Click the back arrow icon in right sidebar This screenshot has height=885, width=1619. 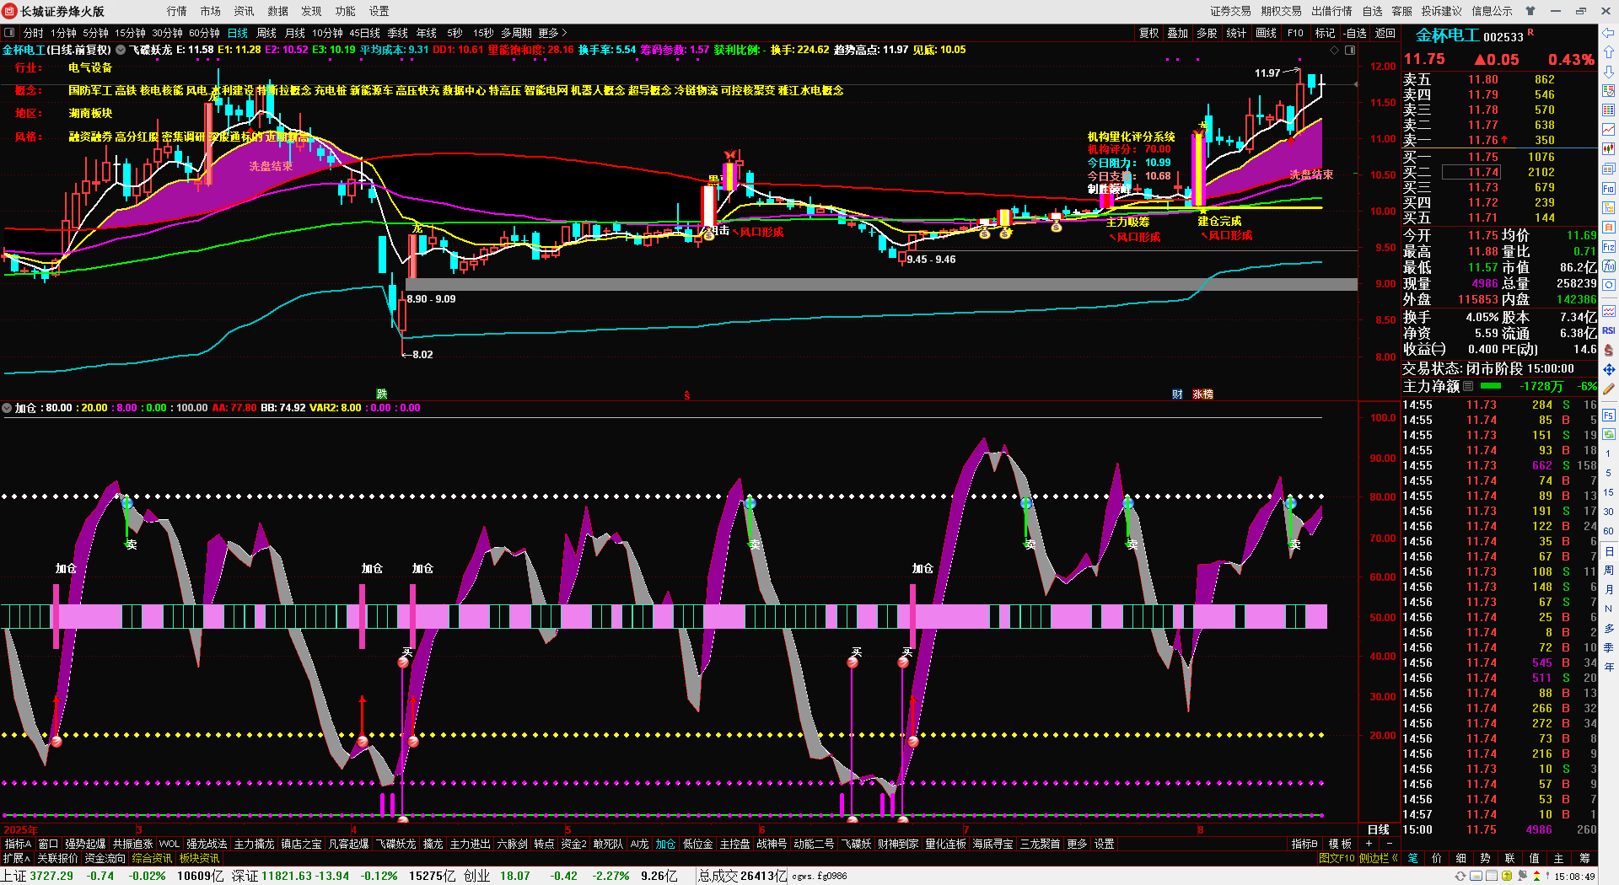point(1609,33)
